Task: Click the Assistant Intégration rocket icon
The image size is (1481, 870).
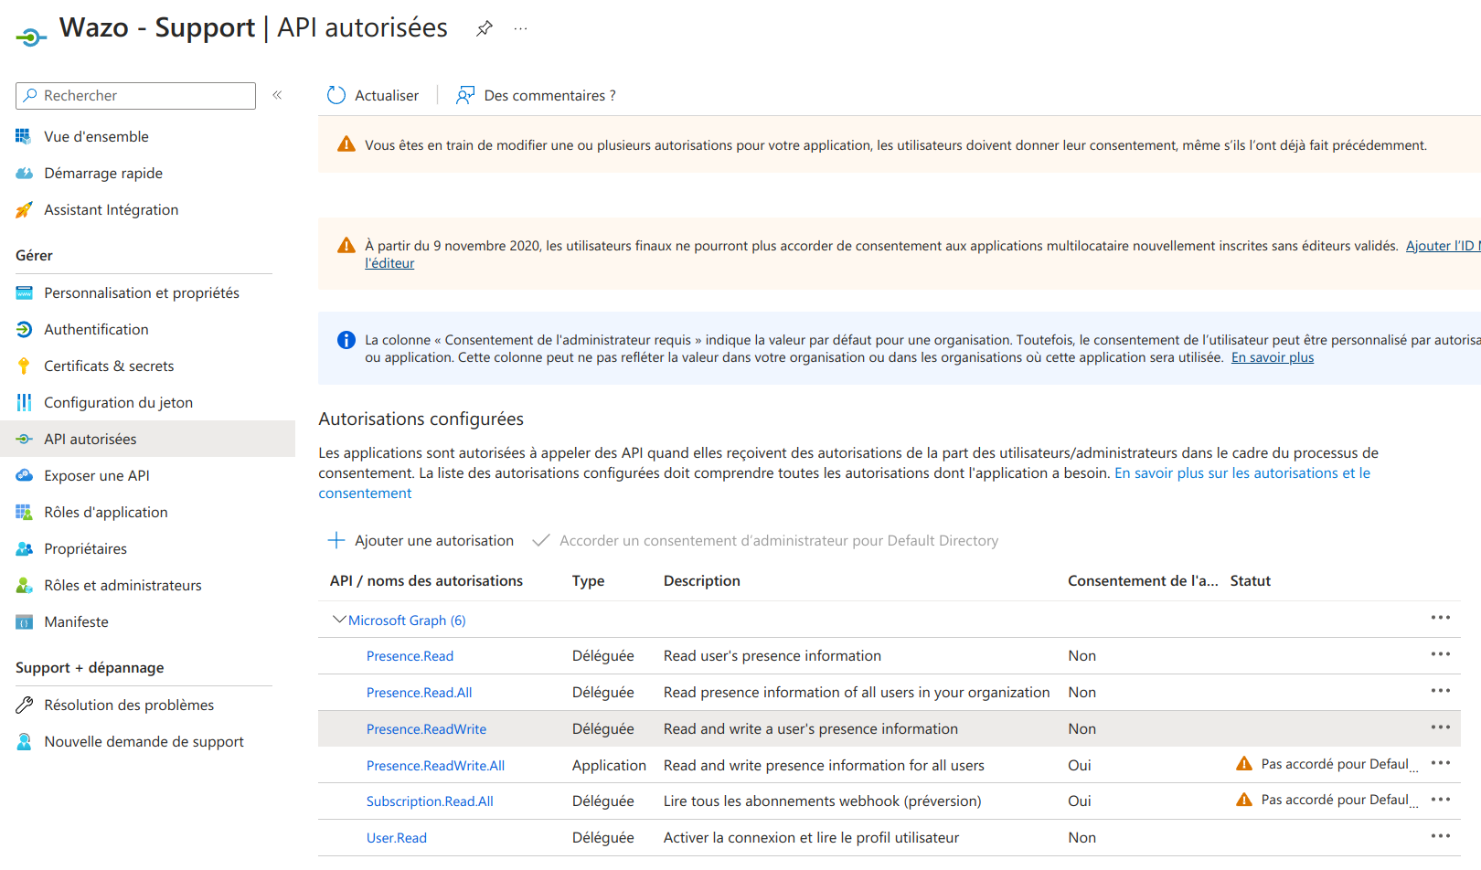Action: click(x=24, y=209)
